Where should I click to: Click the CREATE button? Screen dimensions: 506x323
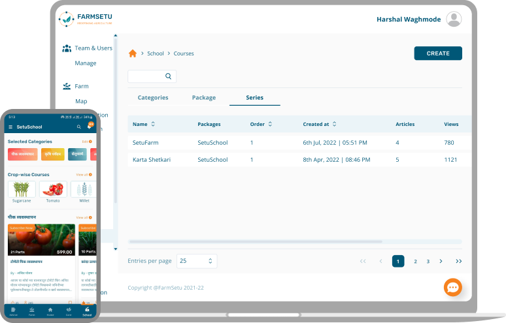click(x=438, y=54)
